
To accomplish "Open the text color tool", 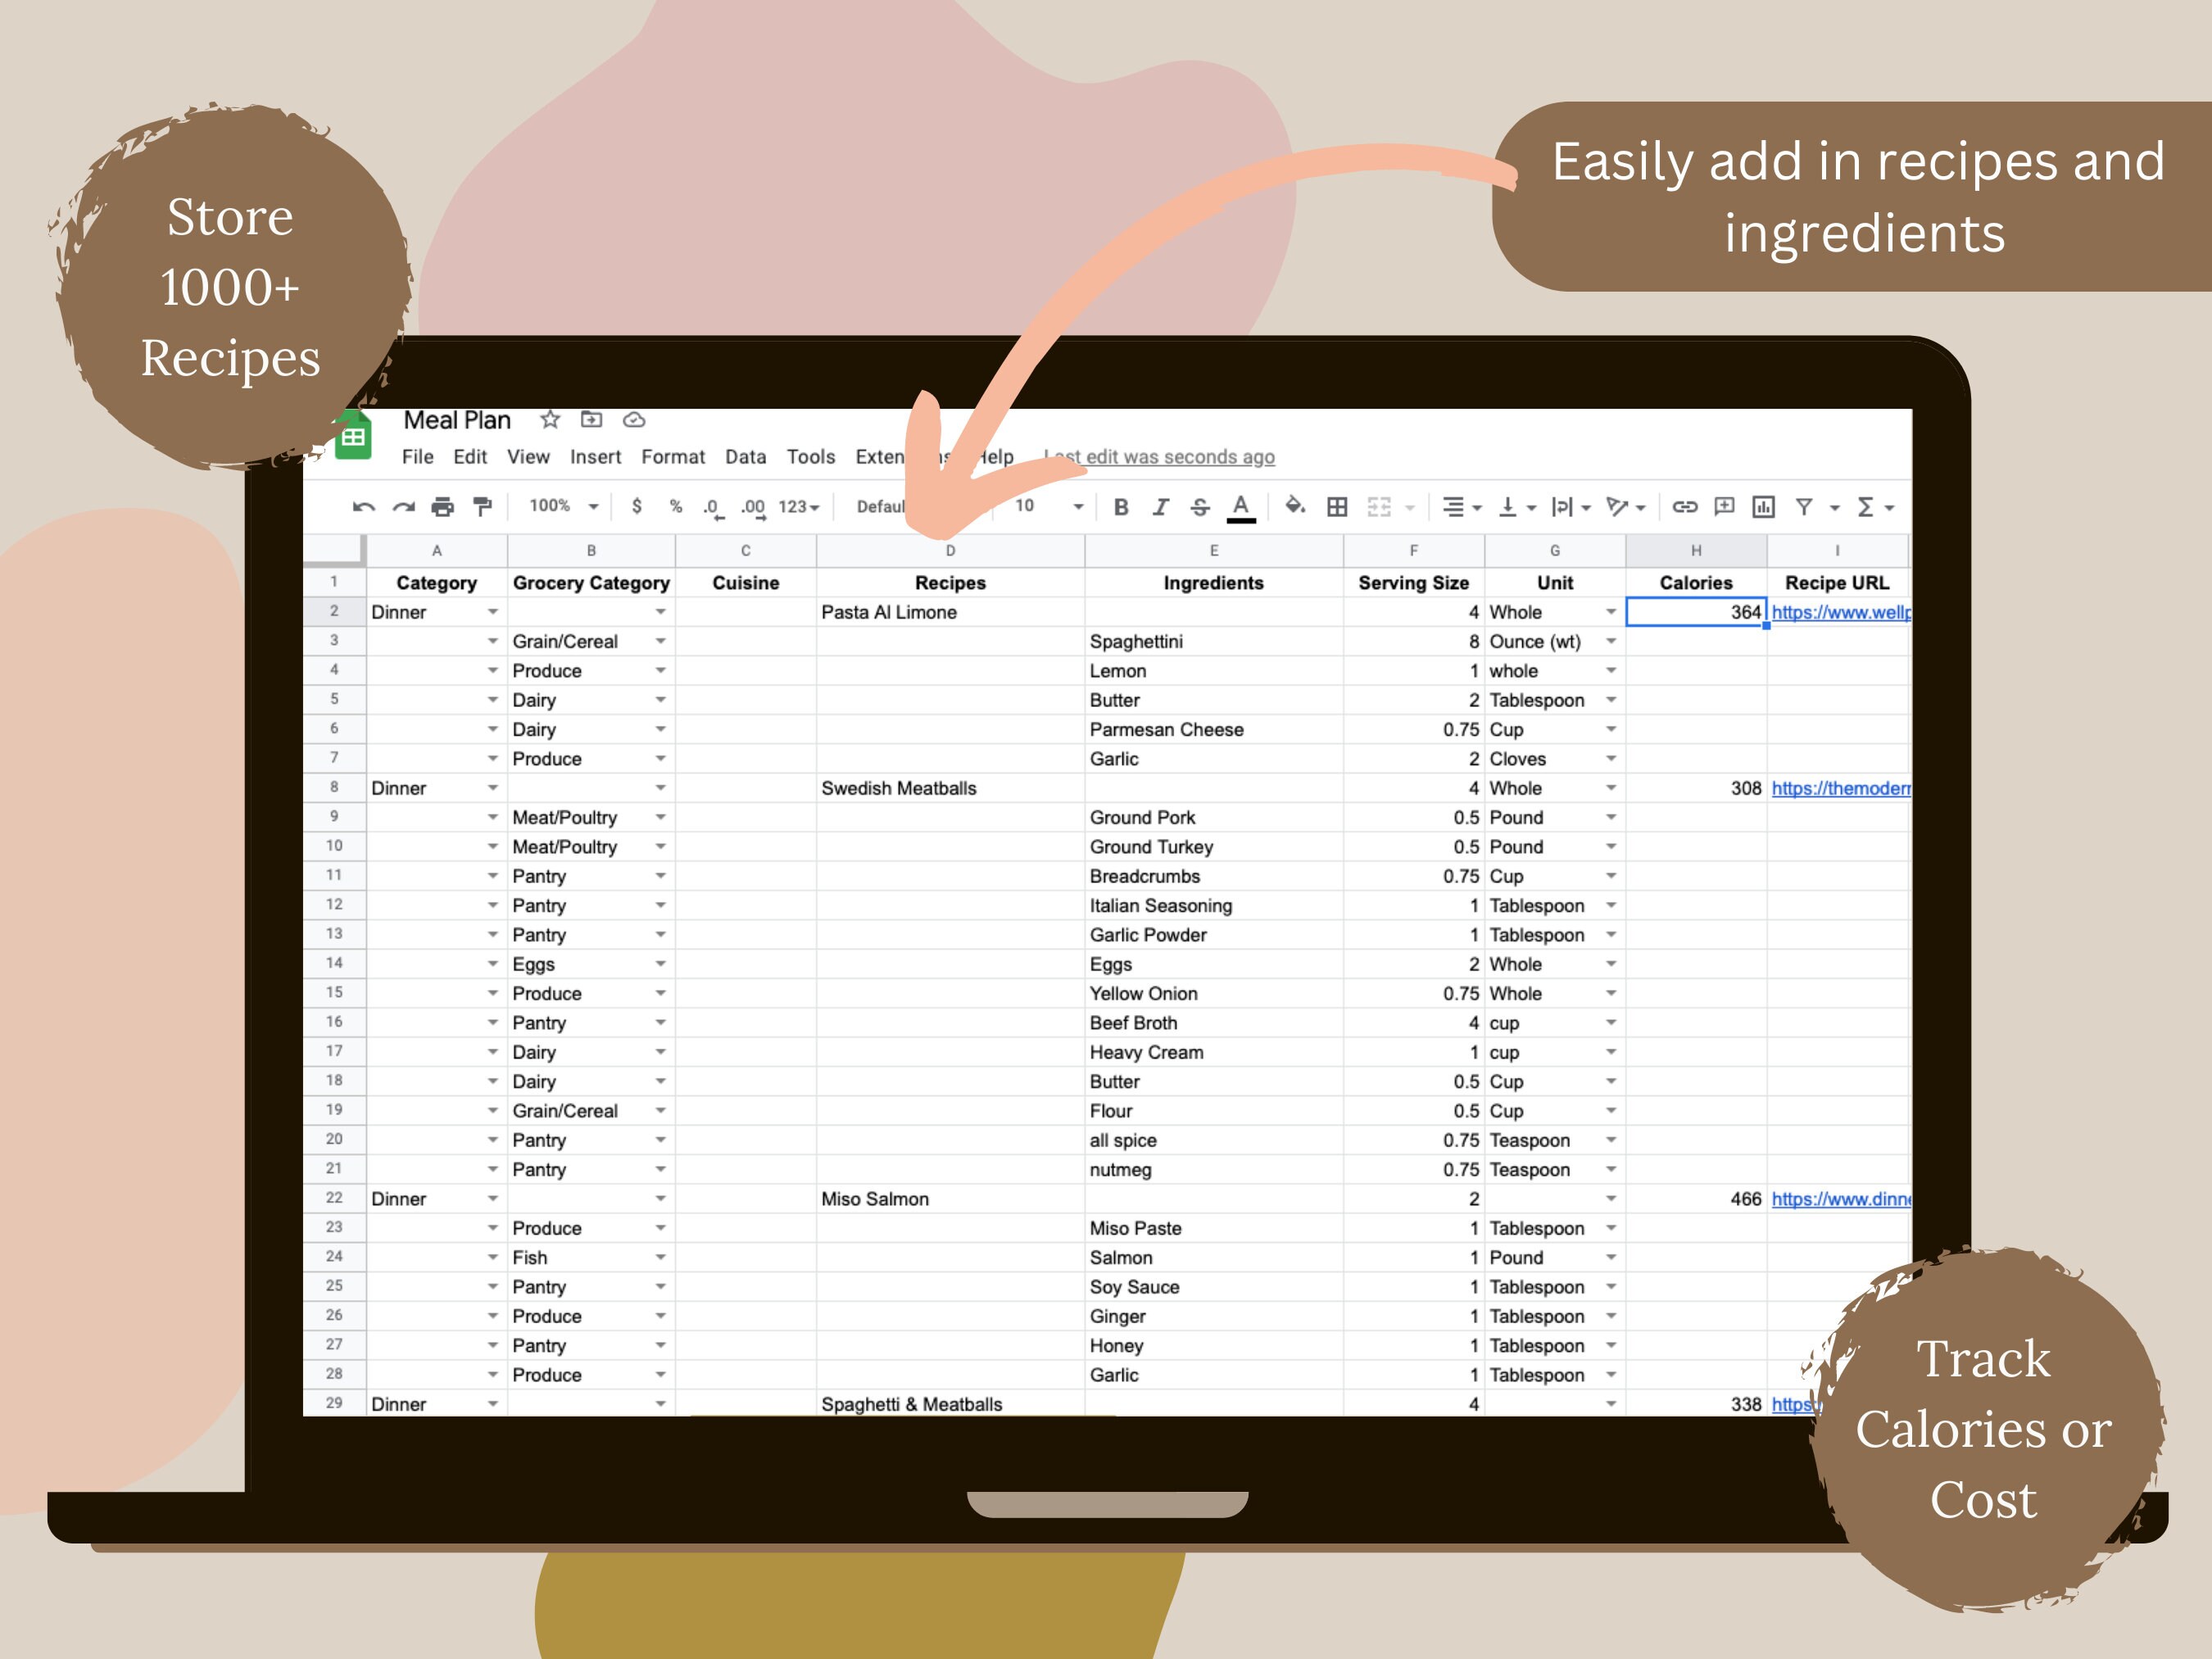I will [1241, 507].
